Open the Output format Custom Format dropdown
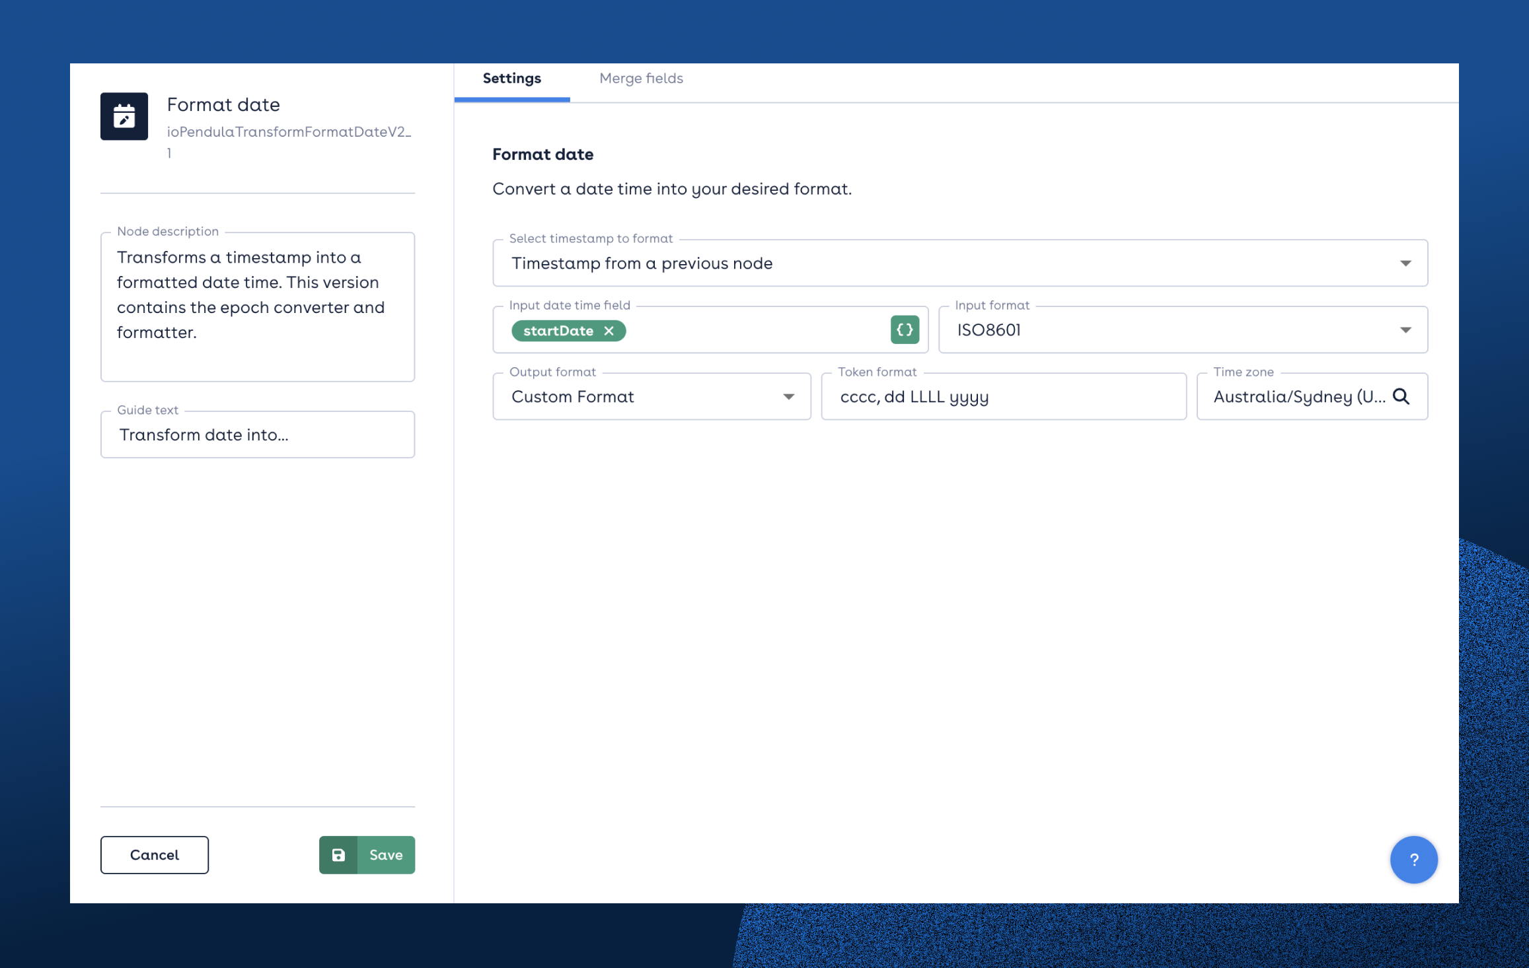Viewport: 1529px width, 968px height. click(x=652, y=396)
